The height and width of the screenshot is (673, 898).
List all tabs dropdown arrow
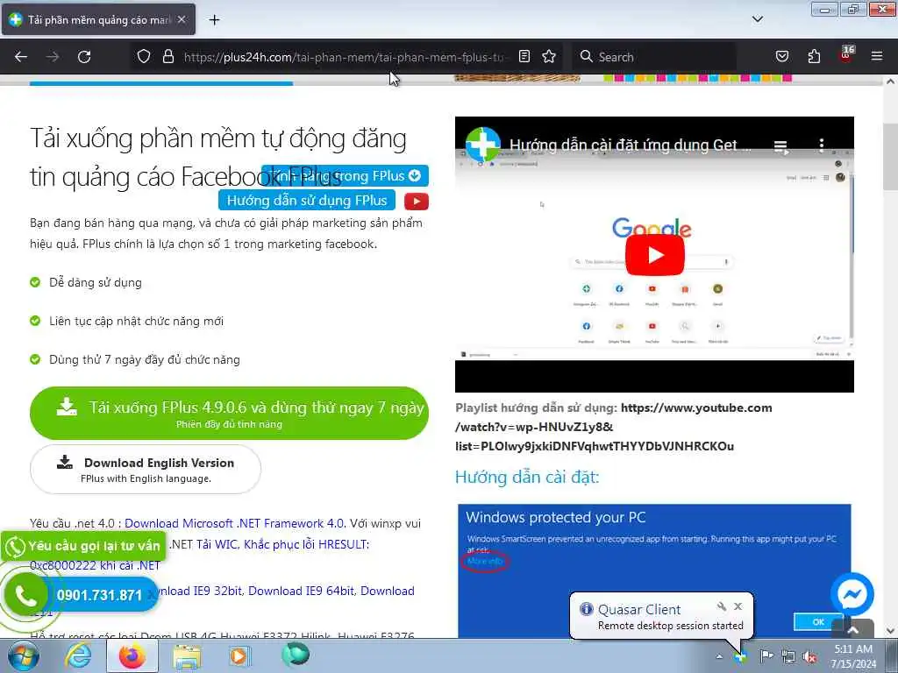point(757,19)
